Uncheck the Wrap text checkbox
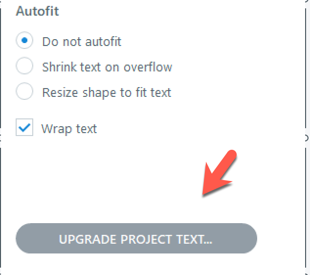Image resolution: width=310 pixels, height=275 pixels. pos(24,128)
